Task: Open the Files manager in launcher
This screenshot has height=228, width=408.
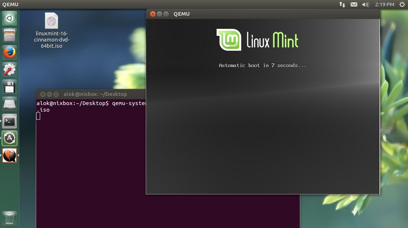Action: tap(9, 36)
